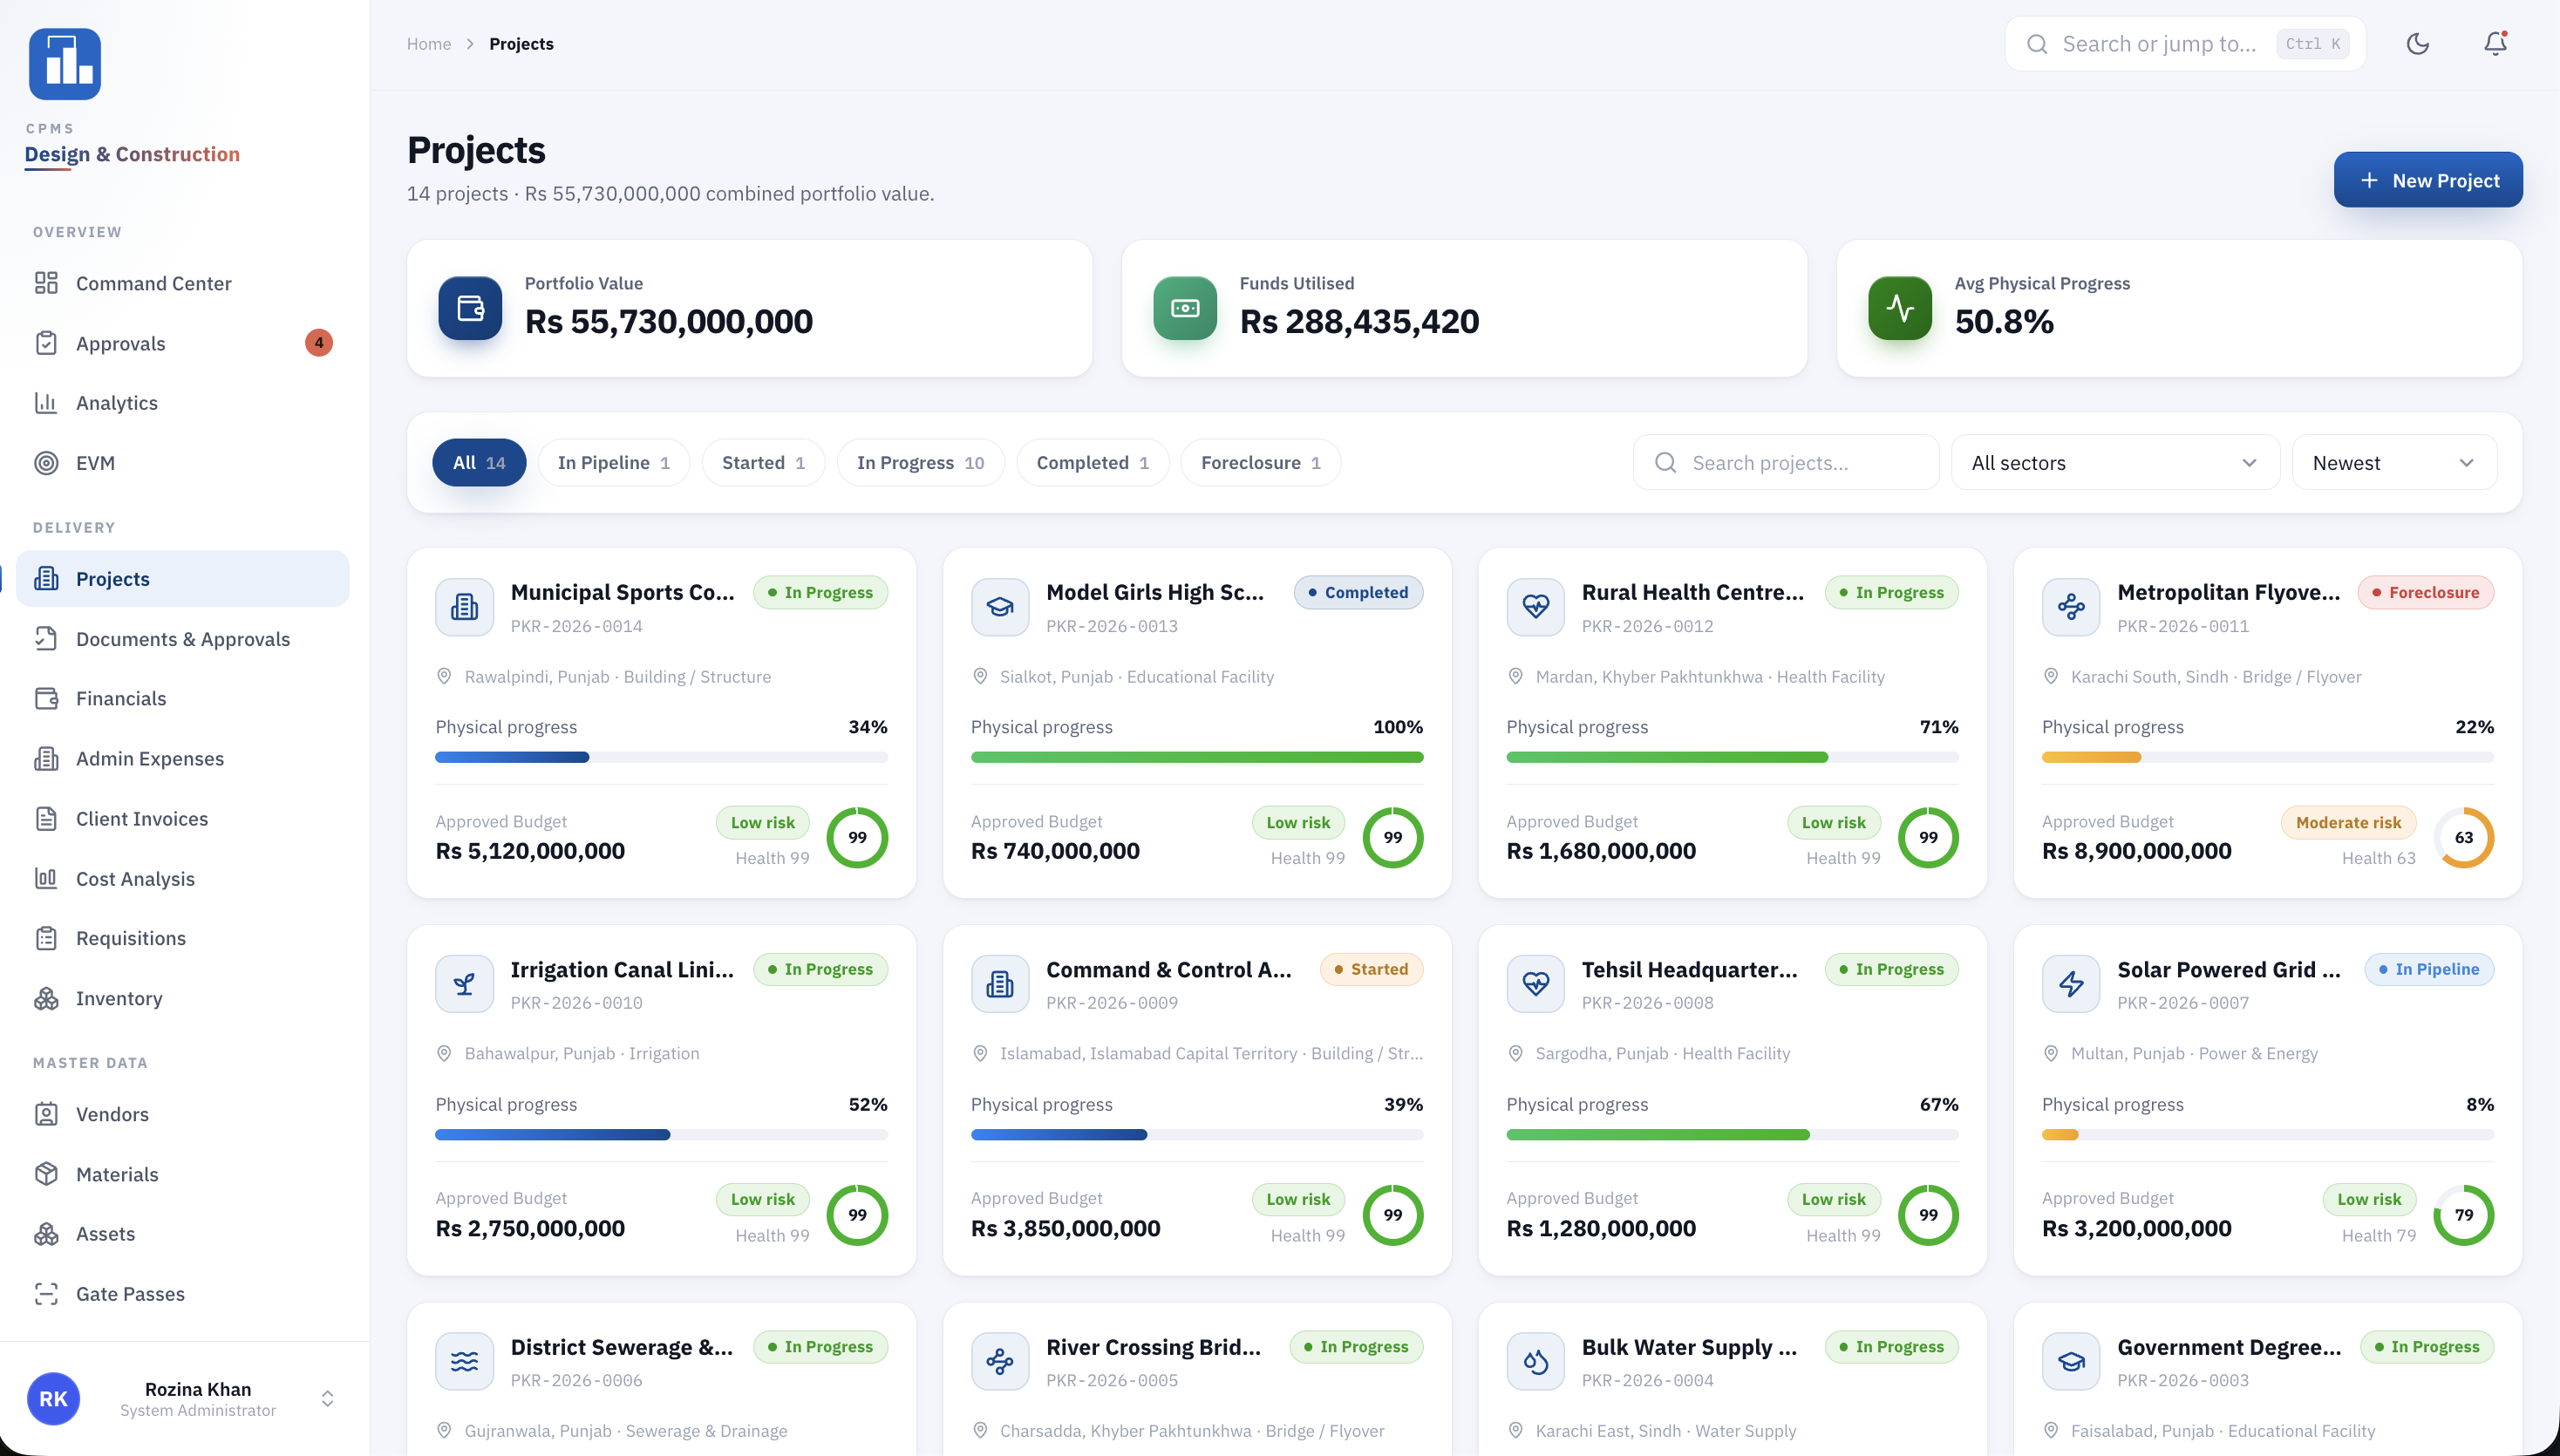Click the Search or jump to field
The height and width of the screenshot is (1456, 2560).
(2185, 44)
